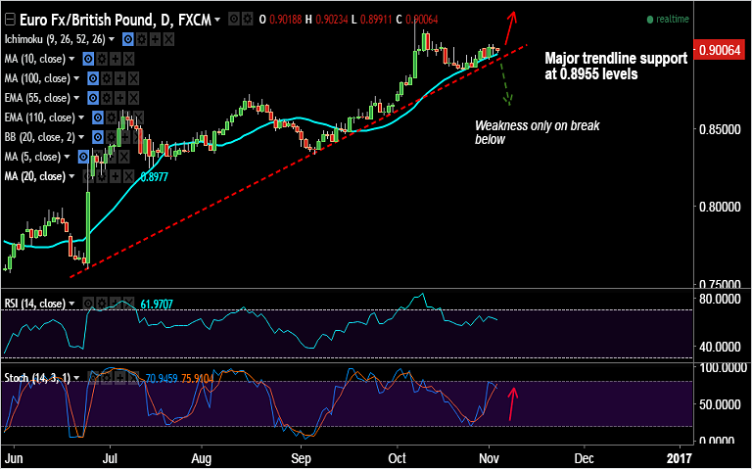
Task: Select the MA value 0.8977 in legend
Action: tap(156, 178)
